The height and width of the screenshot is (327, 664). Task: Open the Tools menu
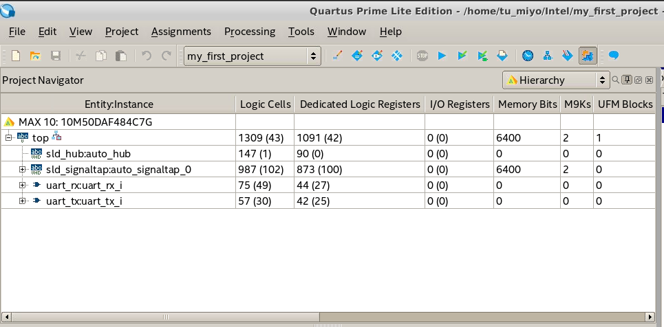point(301,32)
